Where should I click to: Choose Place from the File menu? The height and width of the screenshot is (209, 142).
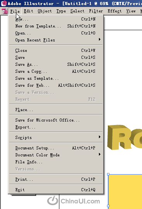point(56,110)
